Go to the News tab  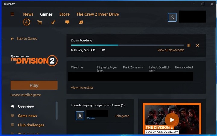pos(28,14)
